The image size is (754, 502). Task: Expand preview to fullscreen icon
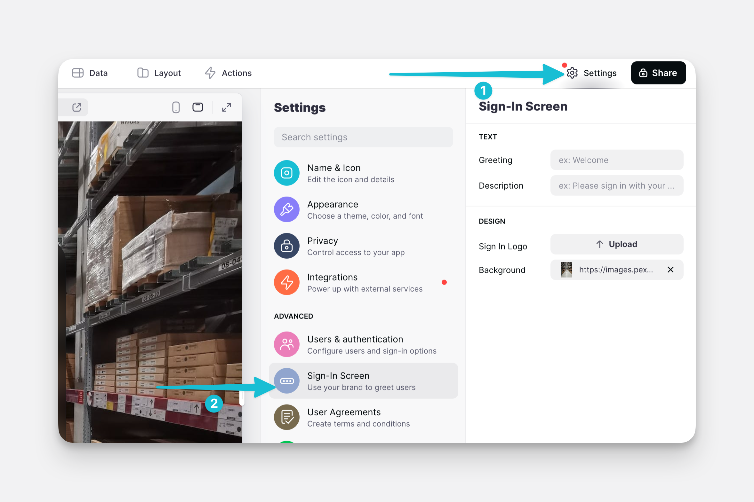pyautogui.click(x=226, y=107)
